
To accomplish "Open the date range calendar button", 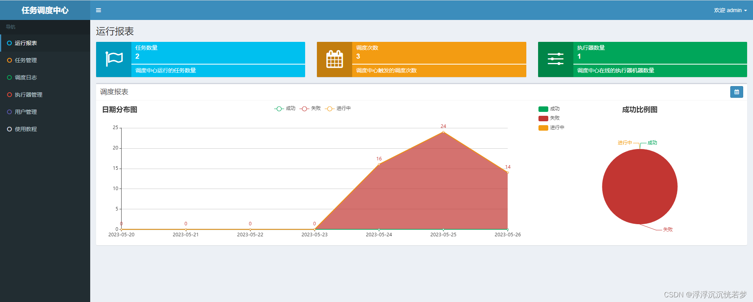I will click(737, 92).
